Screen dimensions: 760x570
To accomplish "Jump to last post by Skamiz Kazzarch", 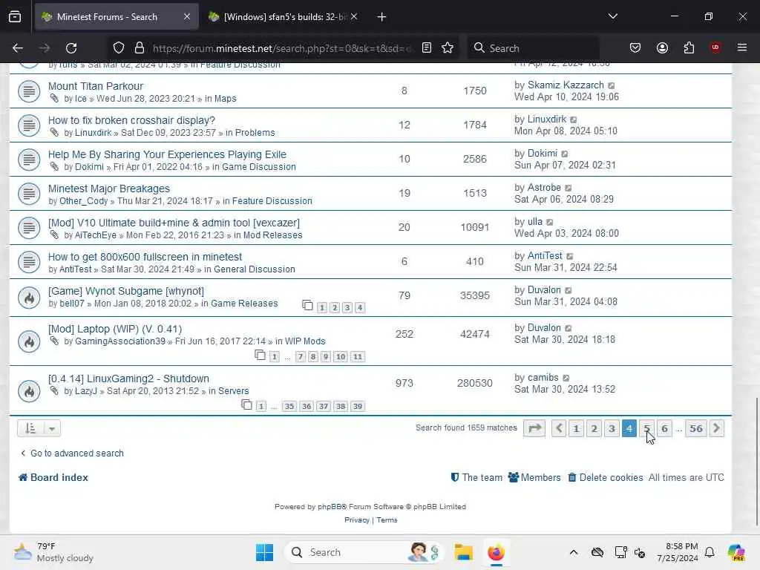I will tap(612, 86).
